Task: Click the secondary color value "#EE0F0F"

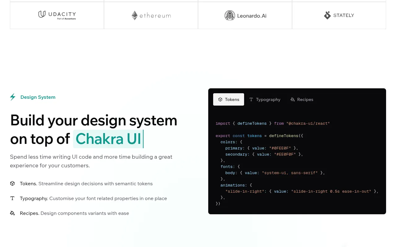Action: 285,154
